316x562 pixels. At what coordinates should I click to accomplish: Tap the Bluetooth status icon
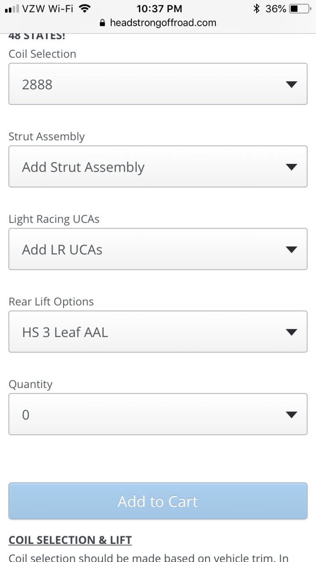point(257,8)
